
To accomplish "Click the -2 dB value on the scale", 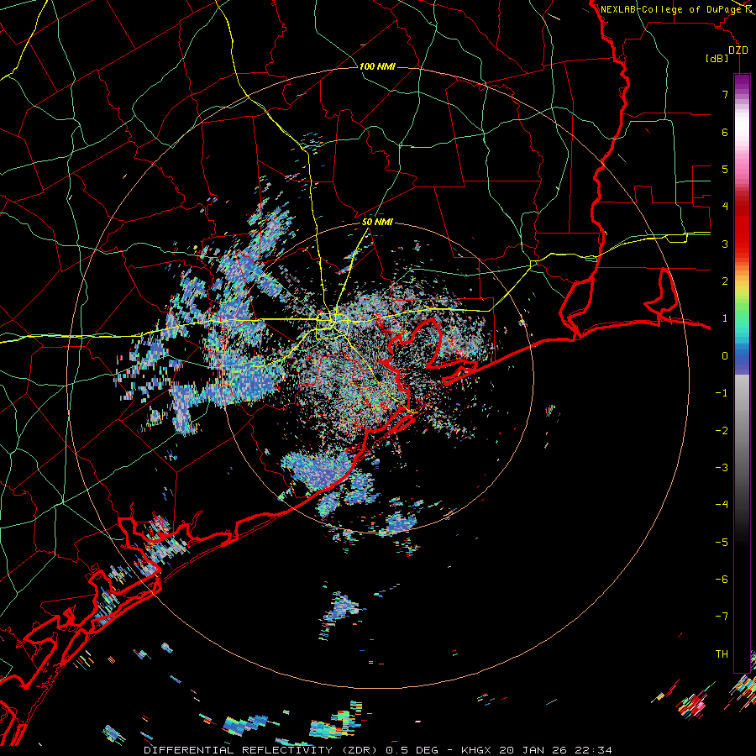I will coord(722,430).
